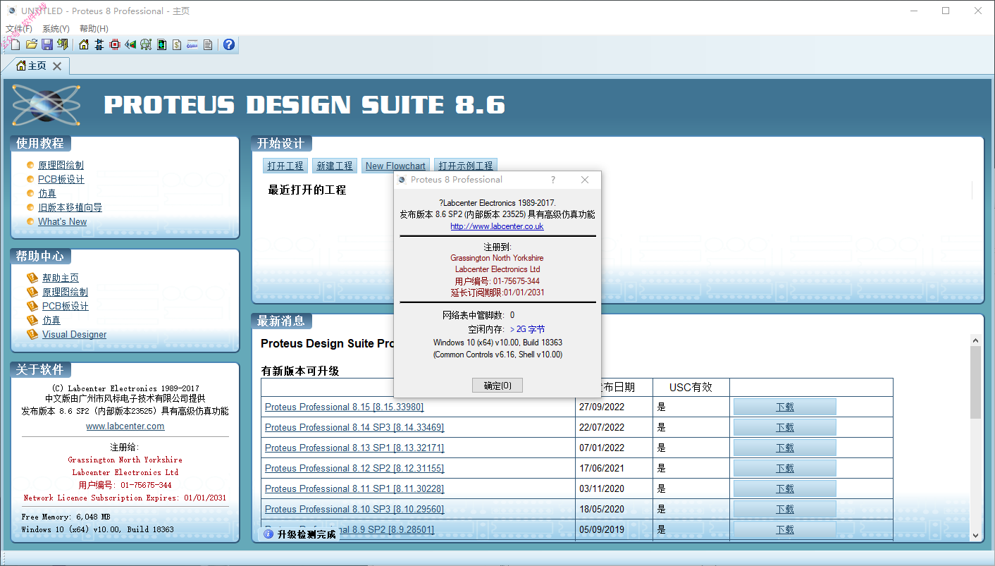995x566 pixels.
Task: Open the 仿真 tutorial link under 使用教程
Action: coord(47,193)
